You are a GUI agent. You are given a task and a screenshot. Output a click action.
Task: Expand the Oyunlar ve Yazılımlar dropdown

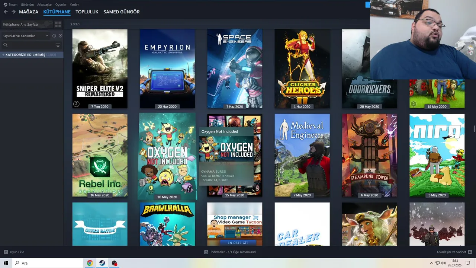[26, 36]
